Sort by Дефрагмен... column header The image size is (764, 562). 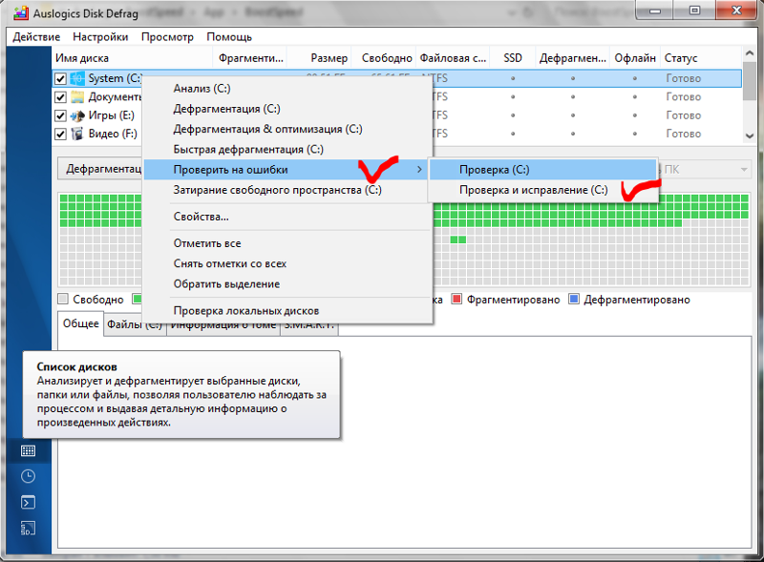tap(572, 58)
